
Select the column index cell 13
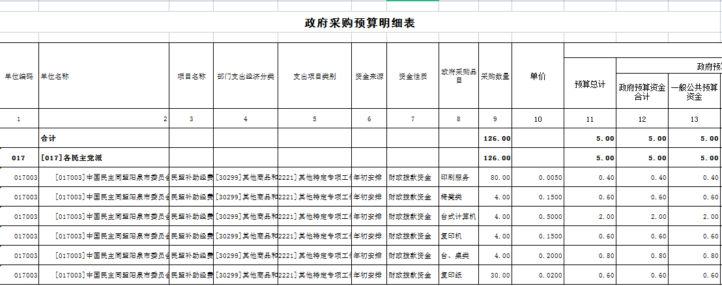point(695,119)
